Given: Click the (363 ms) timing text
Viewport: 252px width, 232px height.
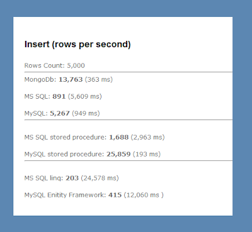Looking at the screenshot, I should (99, 80).
